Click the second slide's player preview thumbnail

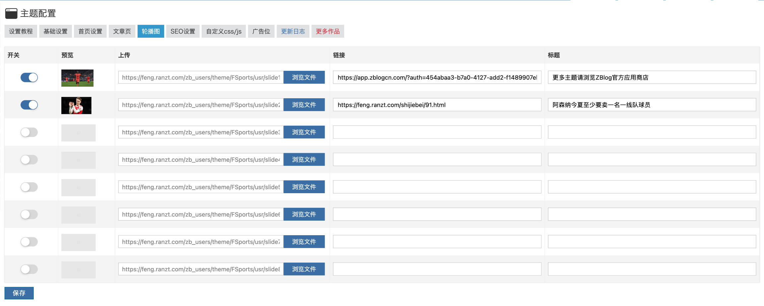[76, 106]
